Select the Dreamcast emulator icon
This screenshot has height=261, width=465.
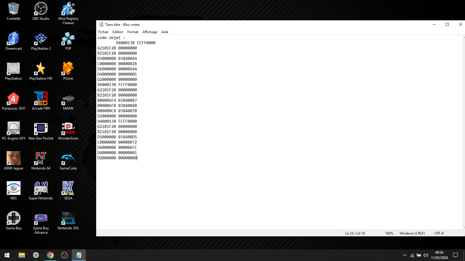(13, 39)
